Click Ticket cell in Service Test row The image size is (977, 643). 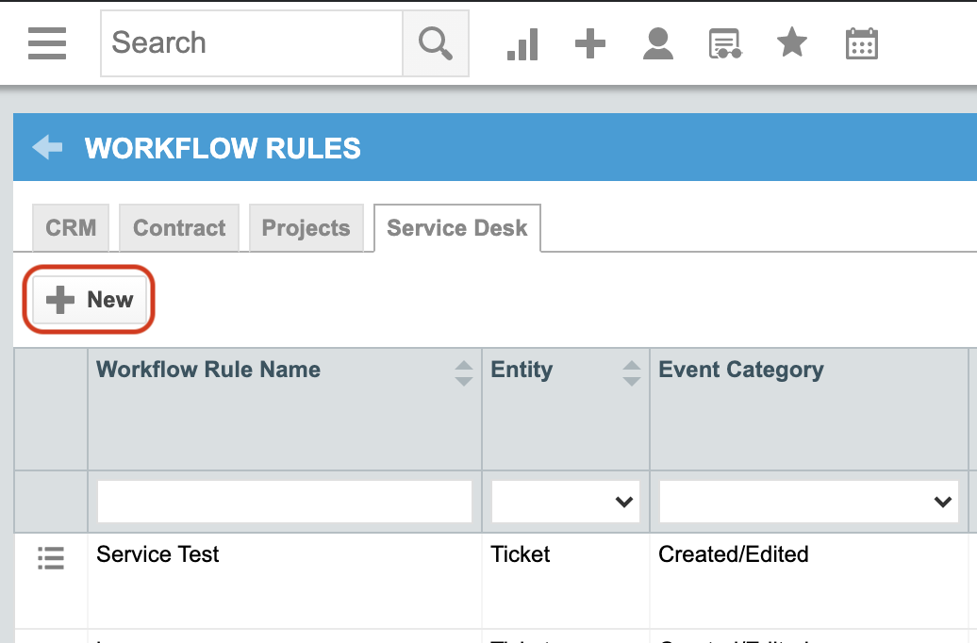521,553
